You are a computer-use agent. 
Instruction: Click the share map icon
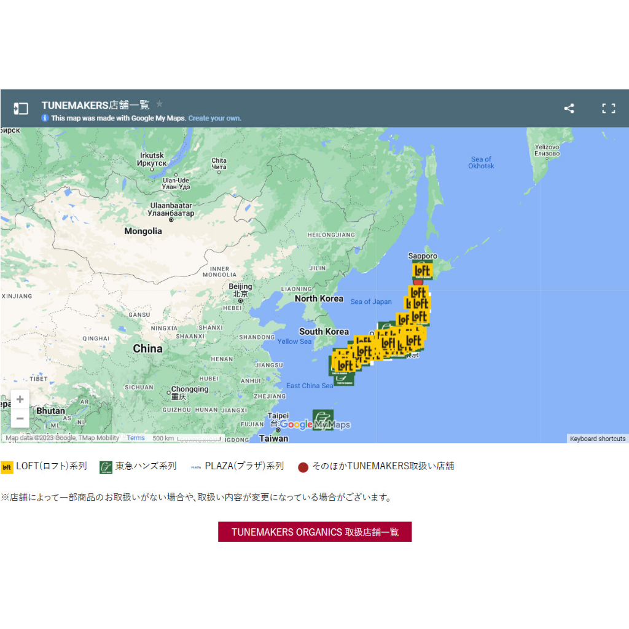point(569,109)
